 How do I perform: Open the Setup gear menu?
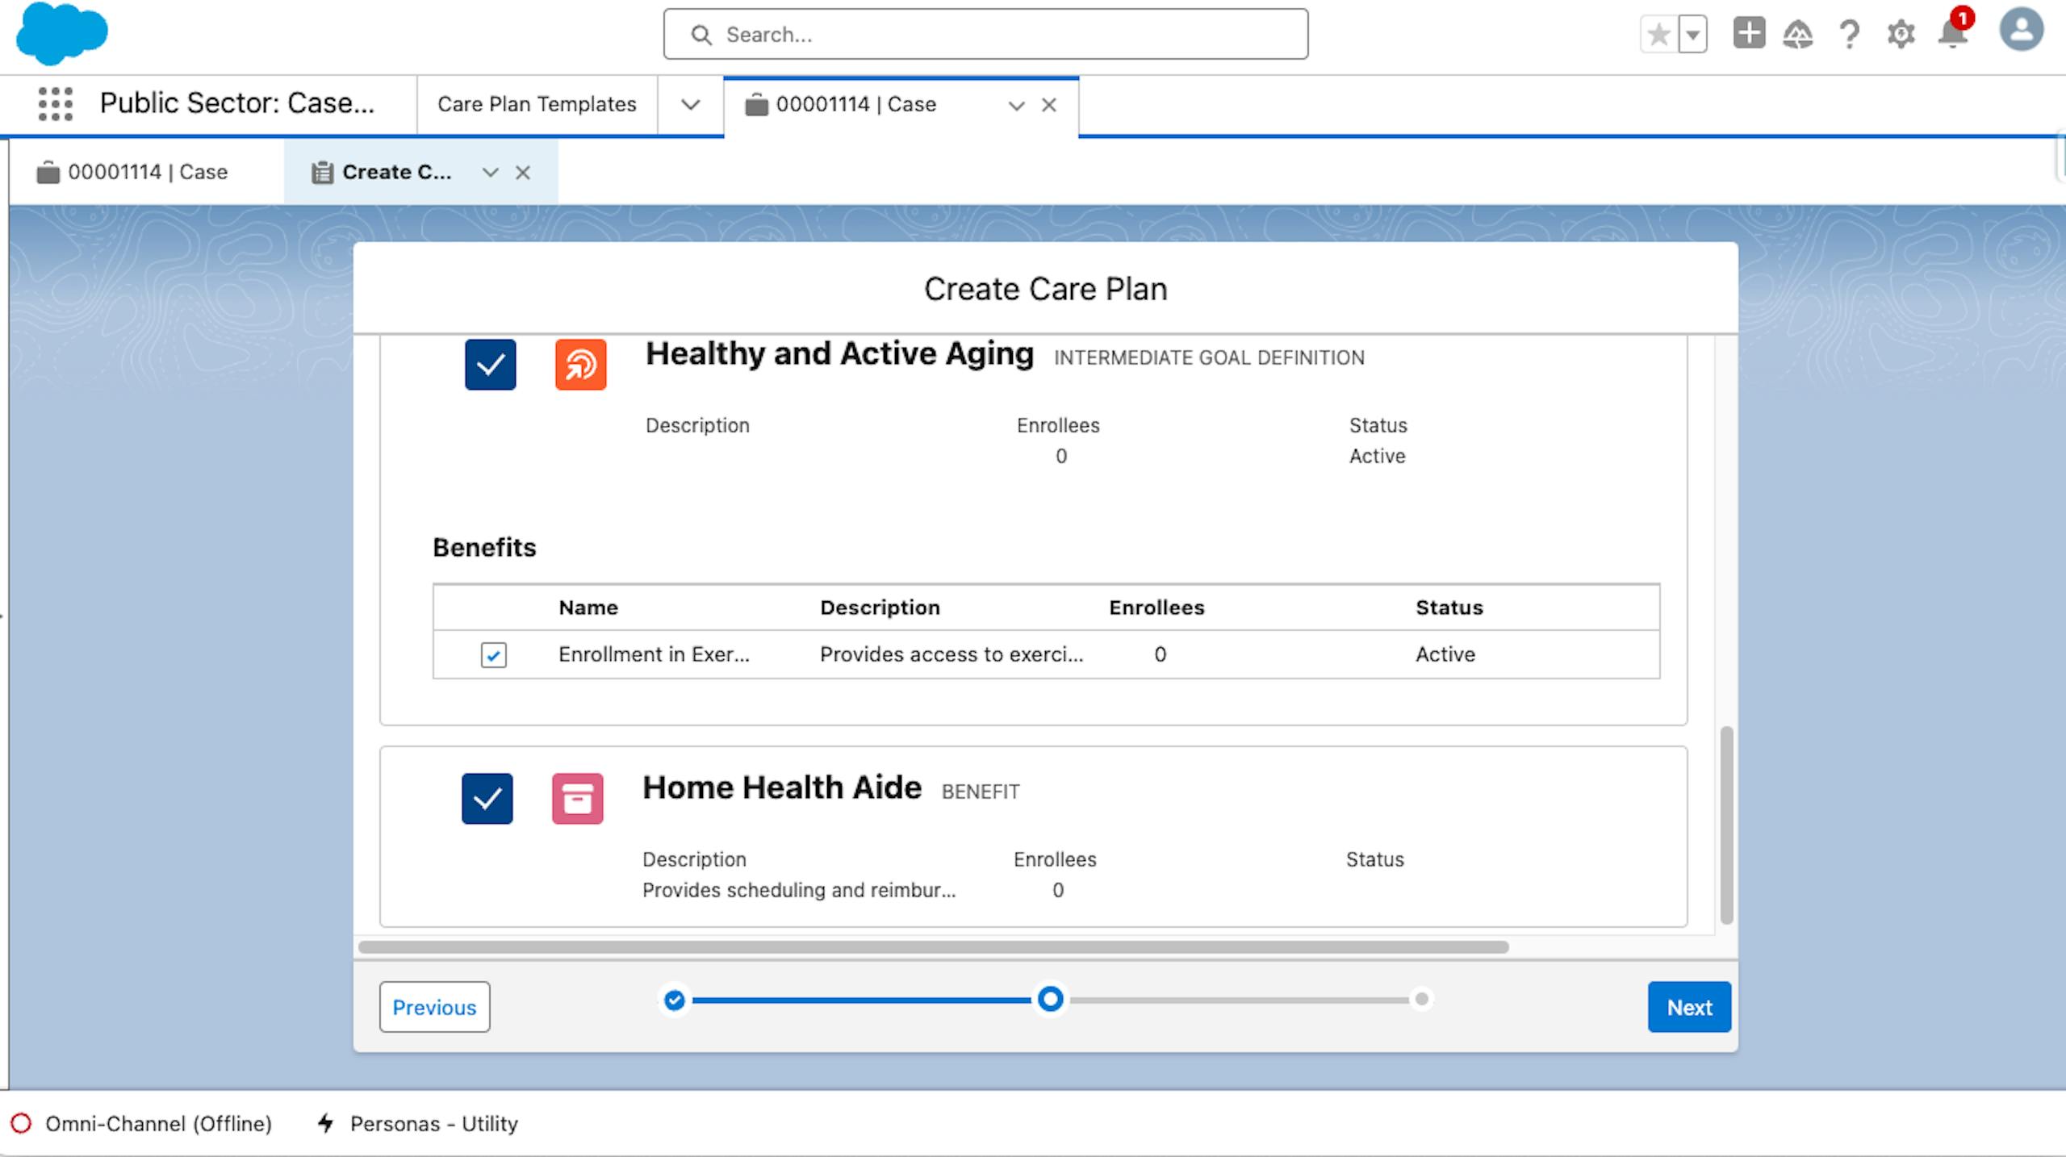[x=1901, y=34]
